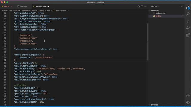Screen dimensions: 191x107
Task: Click the // Prettier comment line
Action: 20,85
